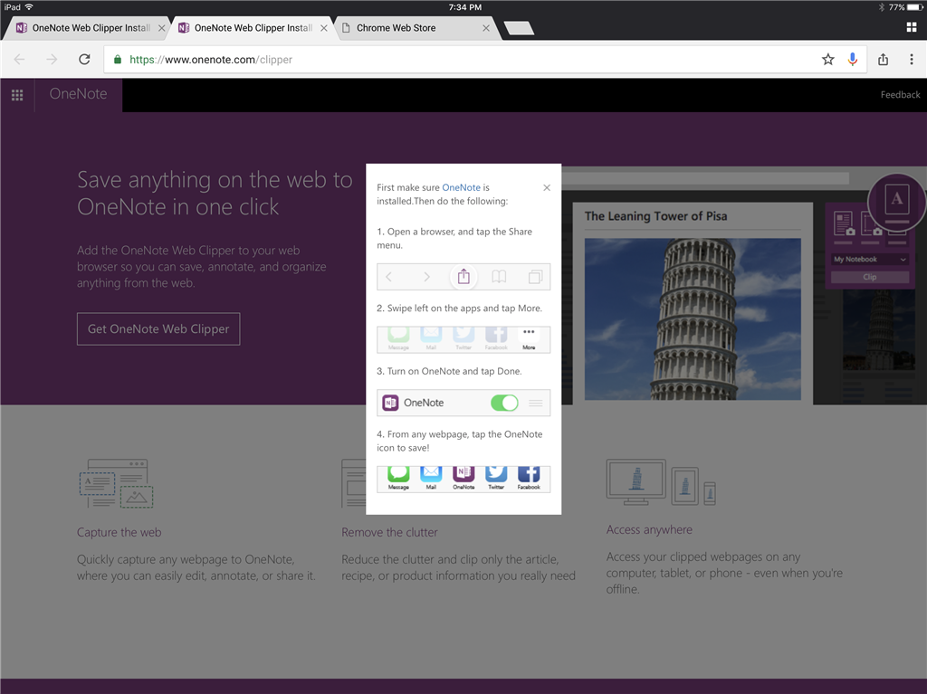
Task: Tap the share icon in step 1 illustration
Action: click(x=463, y=277)
